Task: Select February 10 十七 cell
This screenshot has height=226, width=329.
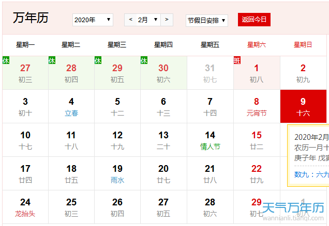Action: click(25, 140)
